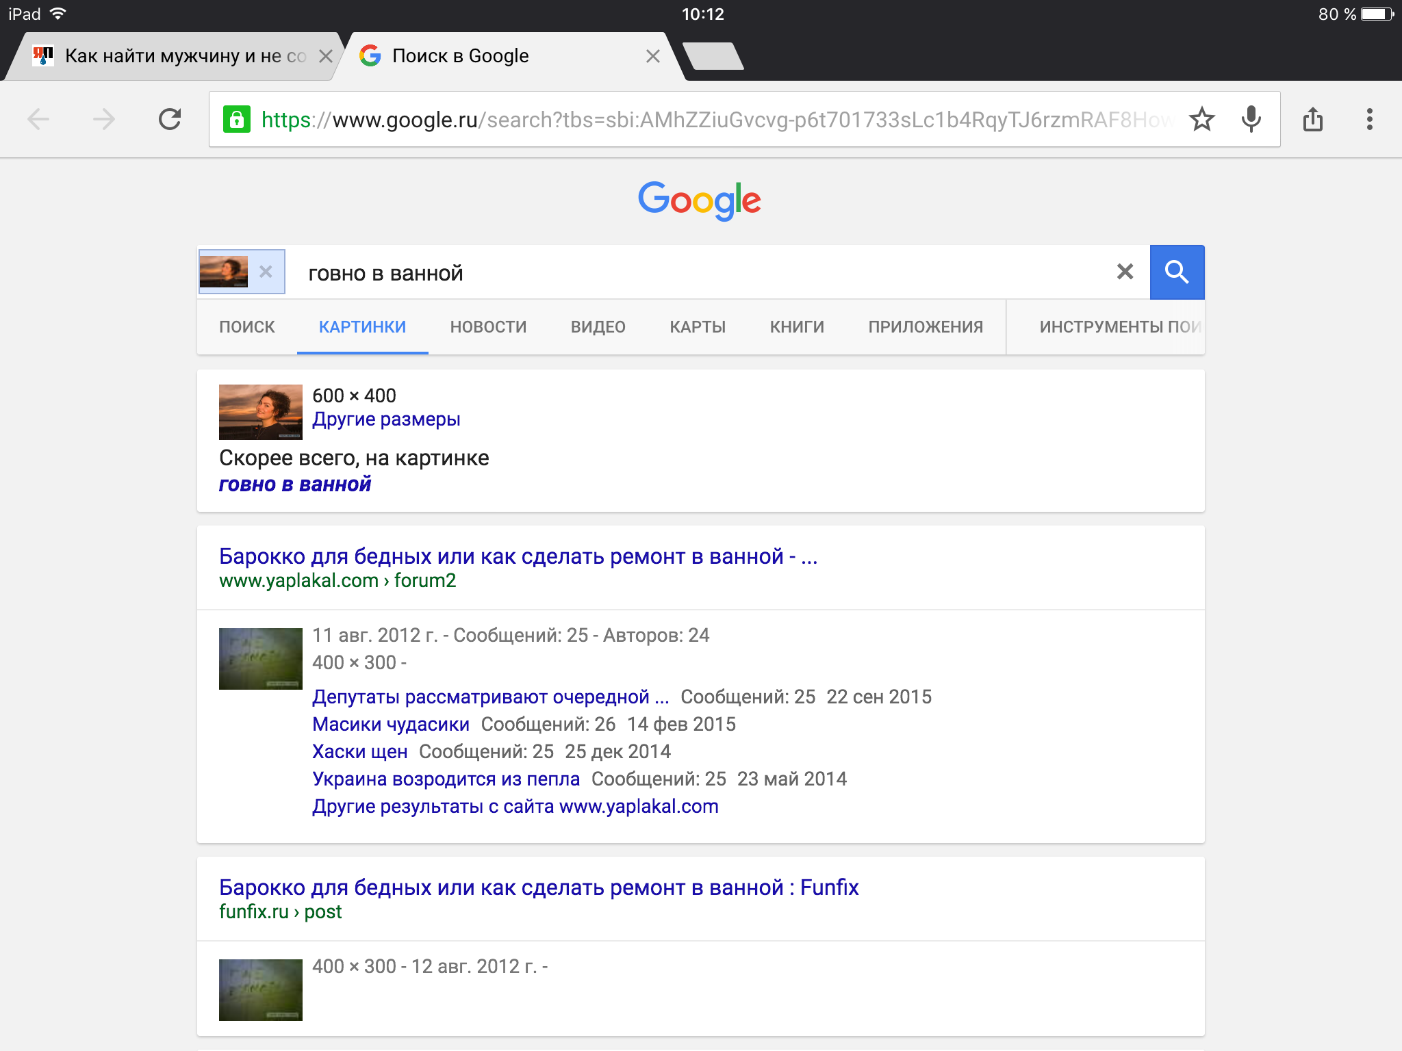Image resolution: width=1402 pixels, height=1051 pixels.
Task: Select the КАРТИНКИ tab
Action: [363, 327]
